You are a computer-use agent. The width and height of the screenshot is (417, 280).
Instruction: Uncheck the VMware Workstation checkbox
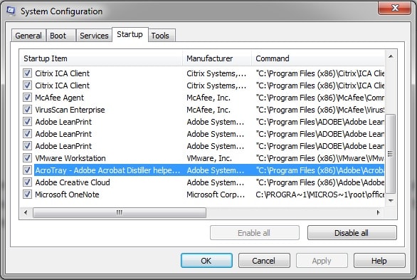click(x=27, y=158)
